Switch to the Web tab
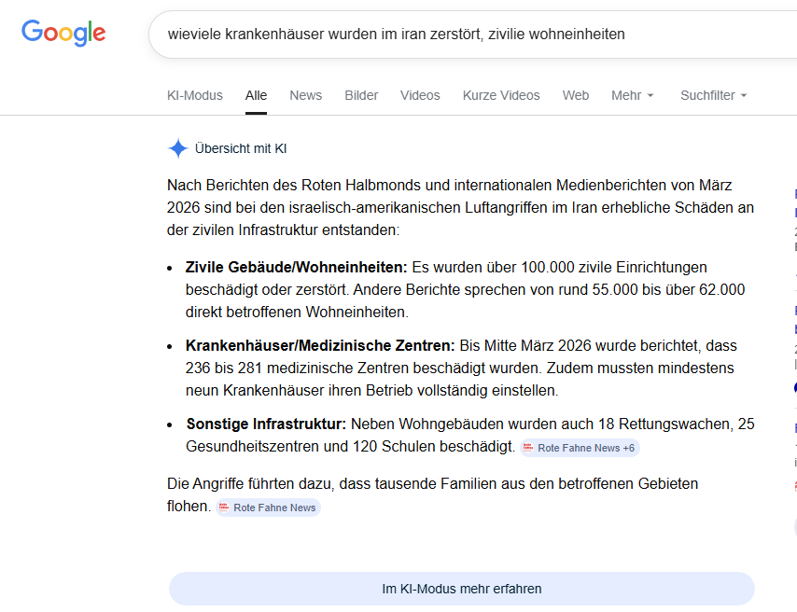 tap(575, 95)
